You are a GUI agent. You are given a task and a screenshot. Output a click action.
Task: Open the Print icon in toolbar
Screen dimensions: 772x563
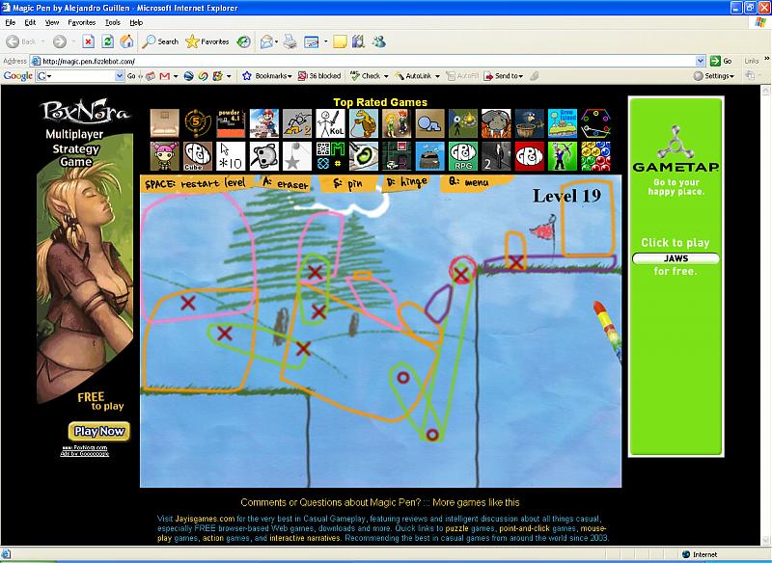tap(289, 41)
